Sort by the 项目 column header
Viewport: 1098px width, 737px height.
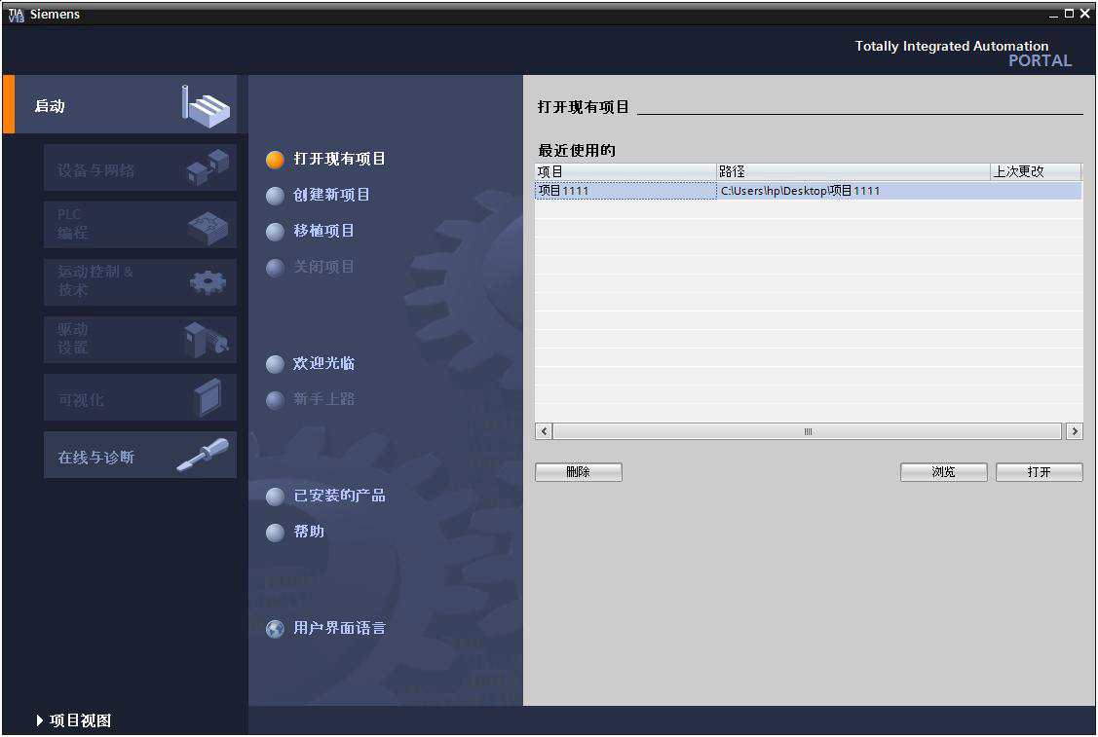tap(625, 171)
